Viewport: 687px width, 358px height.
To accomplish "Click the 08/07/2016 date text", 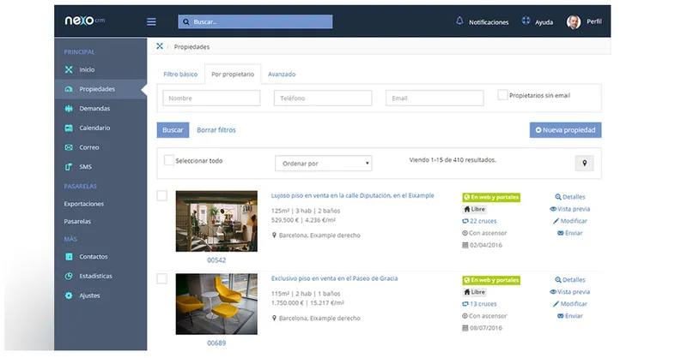I will [x=485, y=328].
